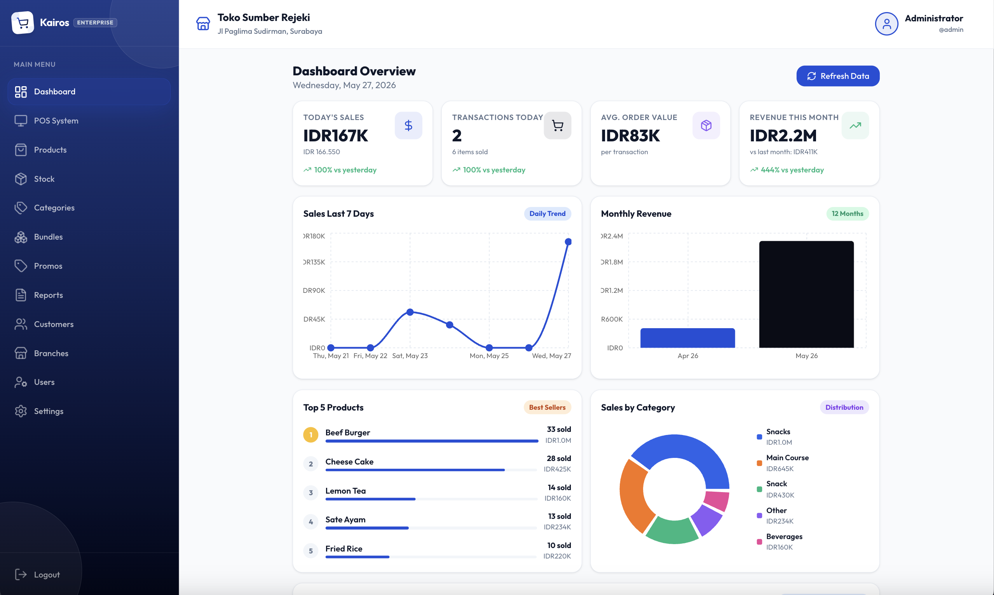The image size is (994, 595).
Task: Click the orange Main Course legend swatch
Action: click(x=759, y=463)
